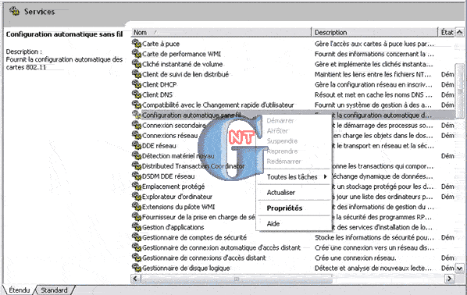Click the Connexion secondaire service icon
Image resolution: width=467 pixels, height=295 pixels.
[137, 125]
